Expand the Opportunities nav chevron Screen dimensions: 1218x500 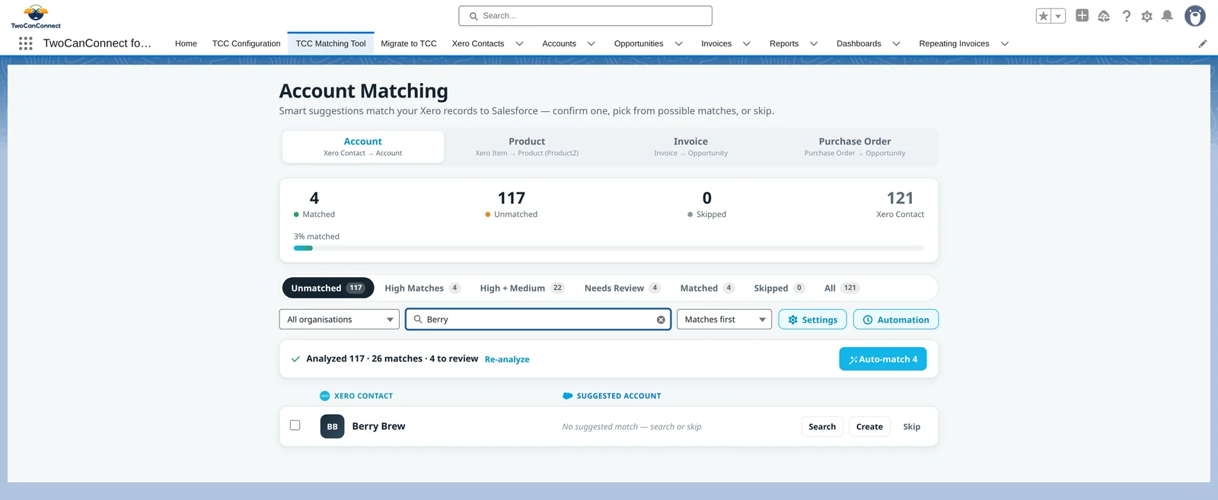pos(678,43)
